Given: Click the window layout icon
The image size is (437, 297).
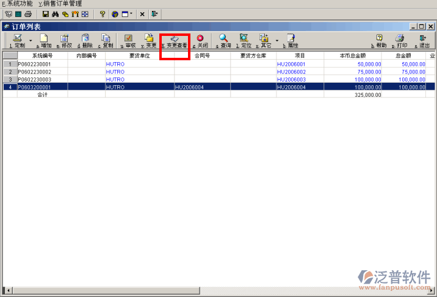Looking at the screenshot, I should 125,14.
